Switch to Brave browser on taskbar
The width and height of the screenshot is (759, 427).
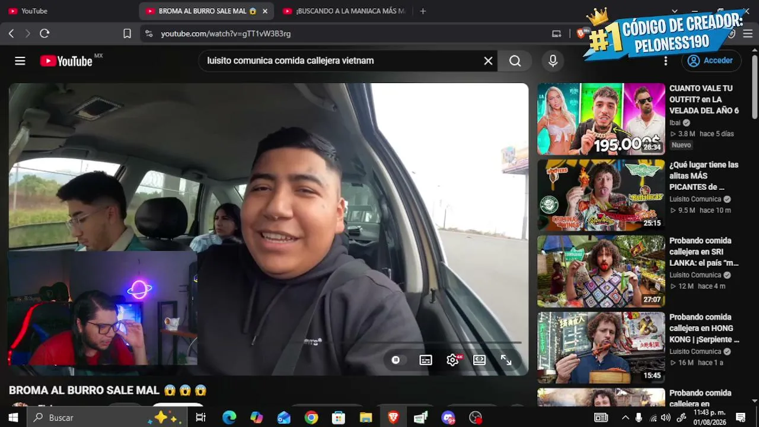pyautogui.click(x=393, y=418)
